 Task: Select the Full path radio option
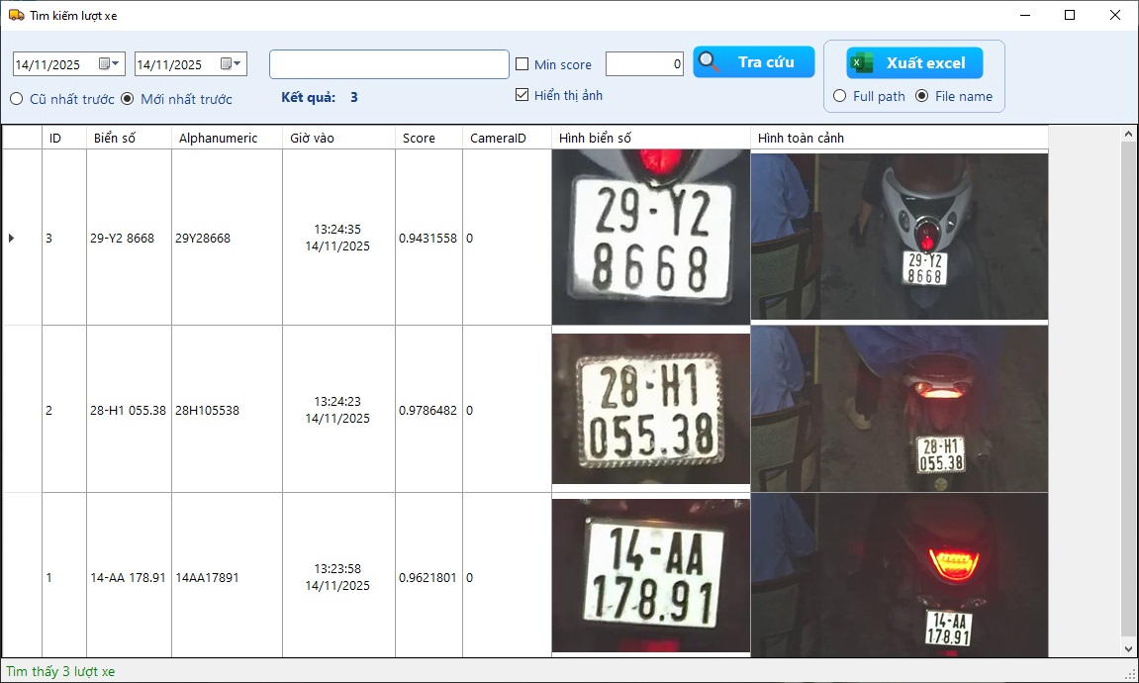[x=839, y=96]
